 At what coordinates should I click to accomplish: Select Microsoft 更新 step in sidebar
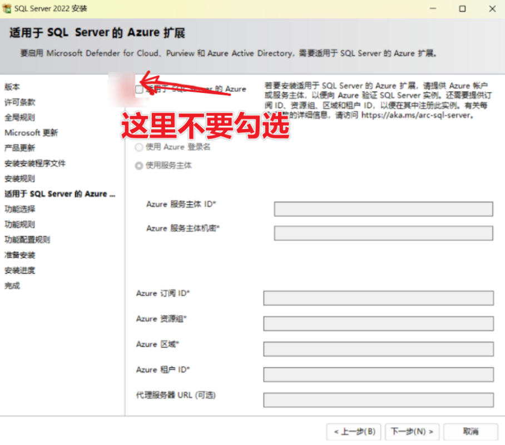[31, 133]
